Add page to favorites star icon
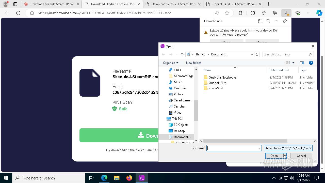Image resolution: width=325 pixels, height=183 pixels. [x=227, y=13]
